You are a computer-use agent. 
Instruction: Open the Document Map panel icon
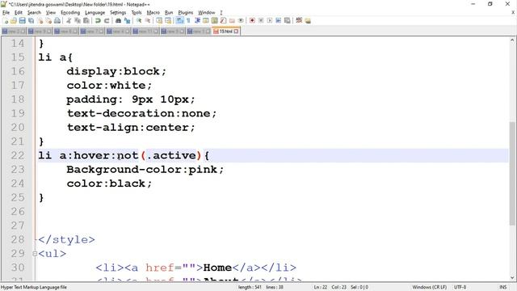click(215, 21)
